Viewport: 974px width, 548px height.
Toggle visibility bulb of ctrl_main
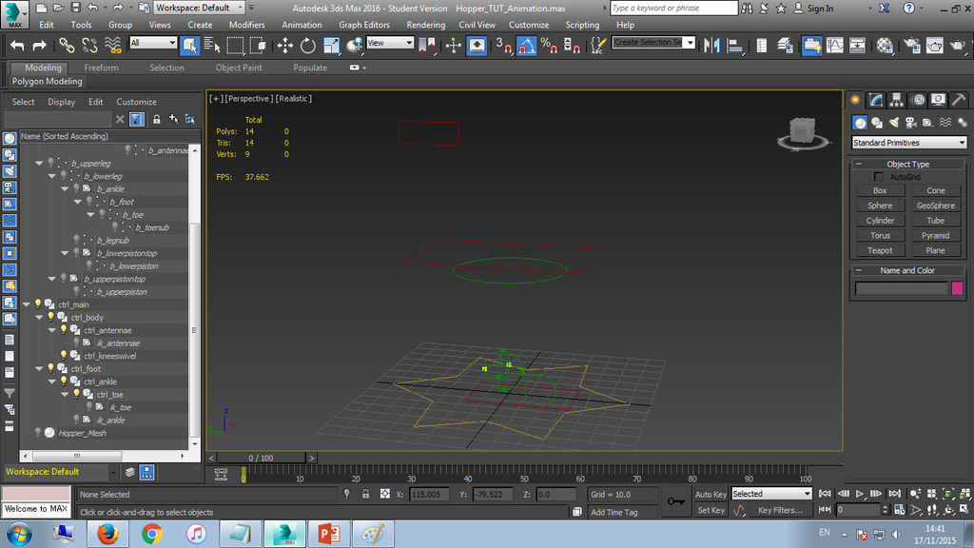(x=38, y=304)
